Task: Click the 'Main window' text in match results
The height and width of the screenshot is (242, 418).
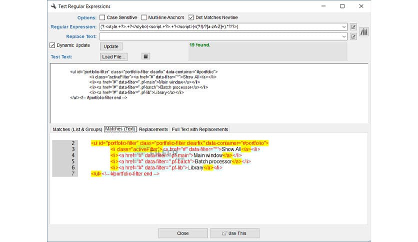Action: [x=208, y=155]
